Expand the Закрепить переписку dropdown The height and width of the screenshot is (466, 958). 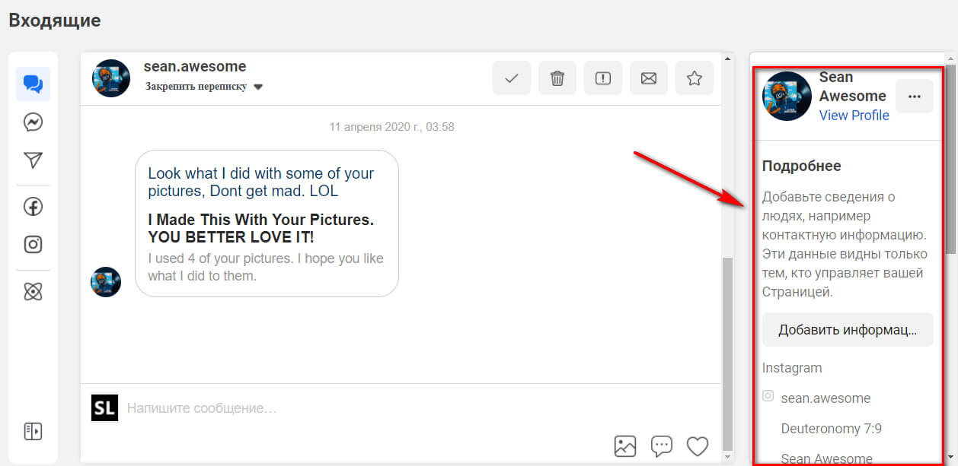point(204,87)
